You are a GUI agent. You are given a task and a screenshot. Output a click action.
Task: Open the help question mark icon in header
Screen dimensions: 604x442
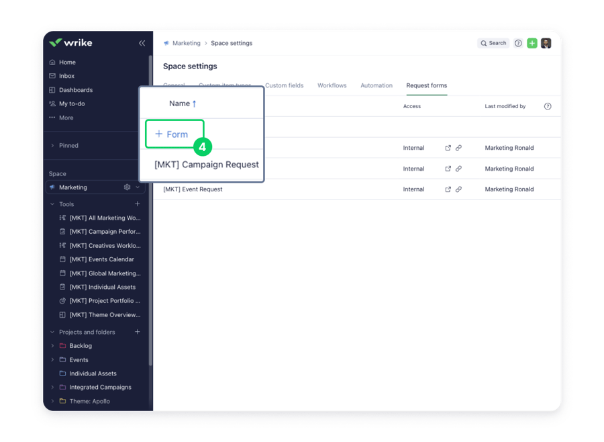(518, 43)
